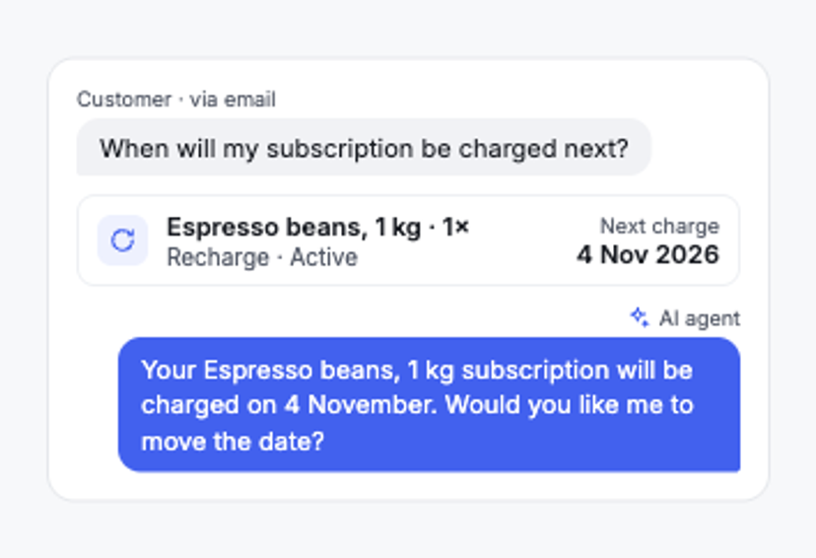This screenshot has width=816, height=558.
Task: Select the "AI agent" label
Action: 700,318
